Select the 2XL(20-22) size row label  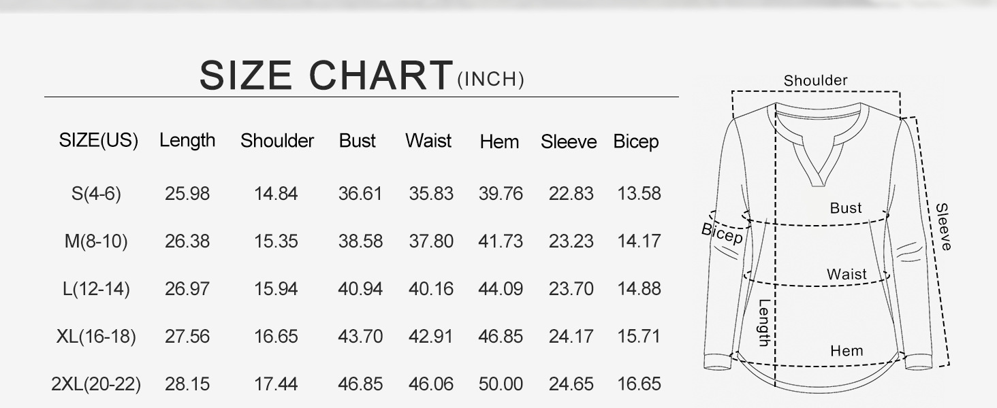pyautogui.click(x=96, y=384)
